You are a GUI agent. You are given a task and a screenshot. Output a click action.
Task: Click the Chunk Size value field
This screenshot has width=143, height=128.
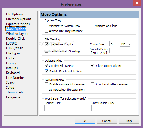[114, 44]
